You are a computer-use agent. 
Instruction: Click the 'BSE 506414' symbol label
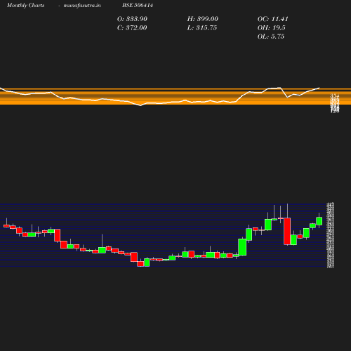[138, 5]
